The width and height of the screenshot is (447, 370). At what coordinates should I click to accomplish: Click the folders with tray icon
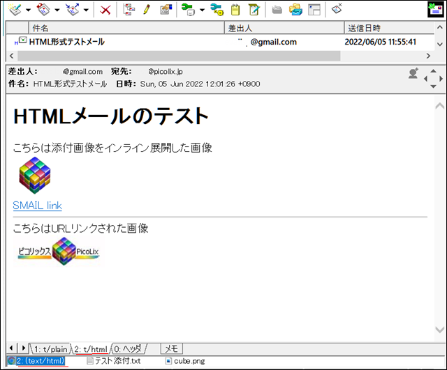(x=295, y=10)
